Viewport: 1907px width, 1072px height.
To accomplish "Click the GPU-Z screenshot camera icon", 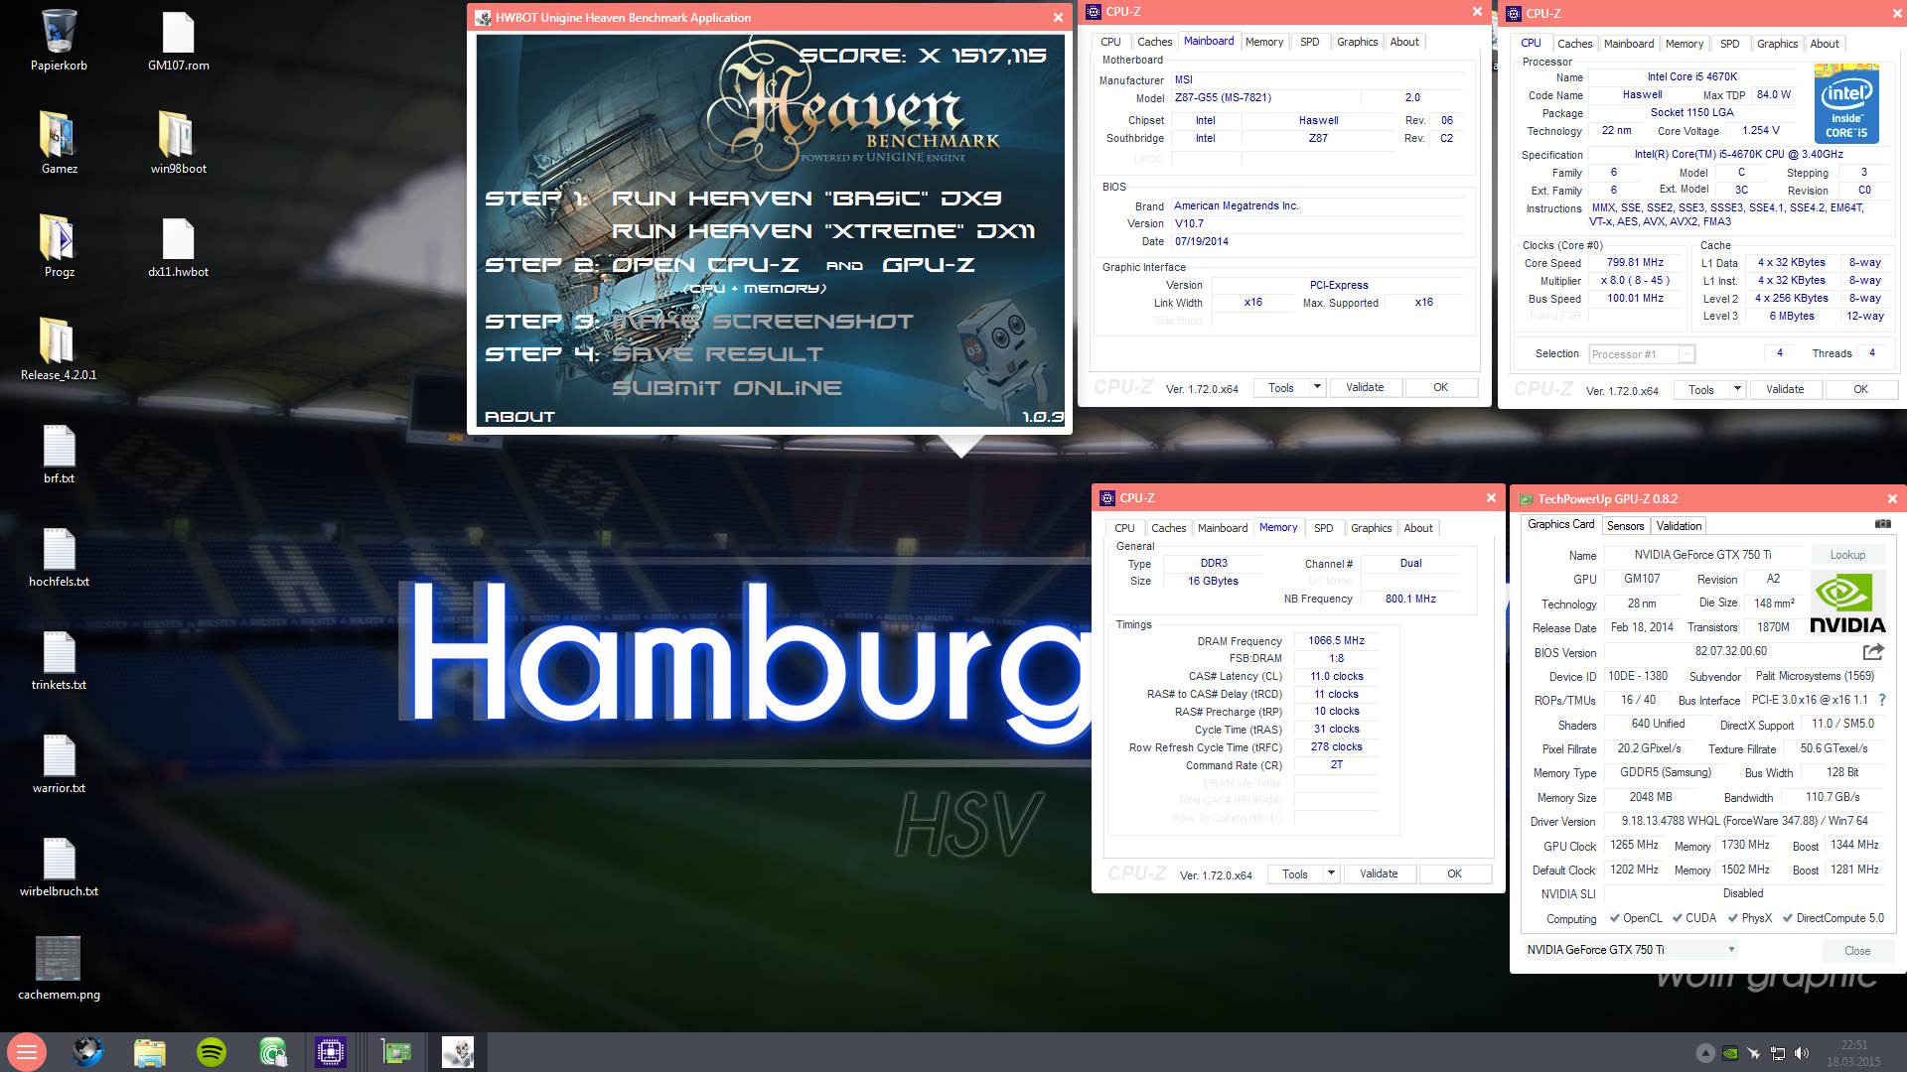I will tap(1882, 524).
